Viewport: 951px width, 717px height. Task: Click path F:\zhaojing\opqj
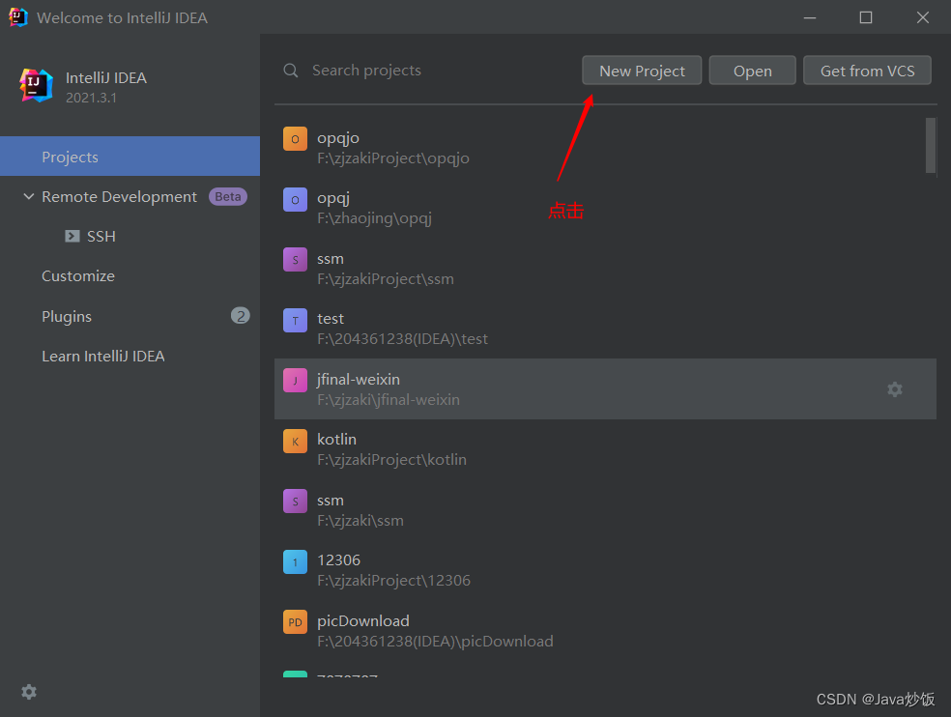point(374,218)
